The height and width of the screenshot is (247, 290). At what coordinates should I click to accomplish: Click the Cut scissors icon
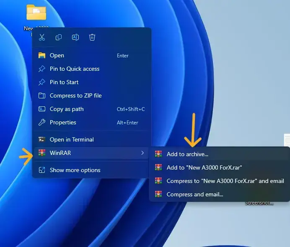point(42,38)
